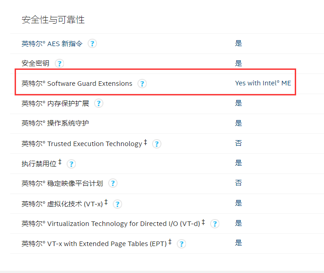The height and width of the screenshot is (273, 324).
Task: Click the 否 value for 稳定映像平台计划
Action: [x=239, y=183]
